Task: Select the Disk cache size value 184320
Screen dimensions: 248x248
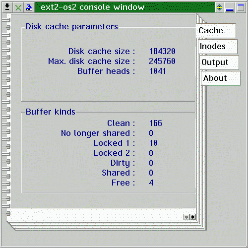Action: 162,51
